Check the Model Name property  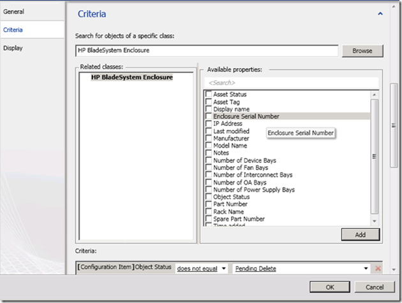click(x=208, y=146)
